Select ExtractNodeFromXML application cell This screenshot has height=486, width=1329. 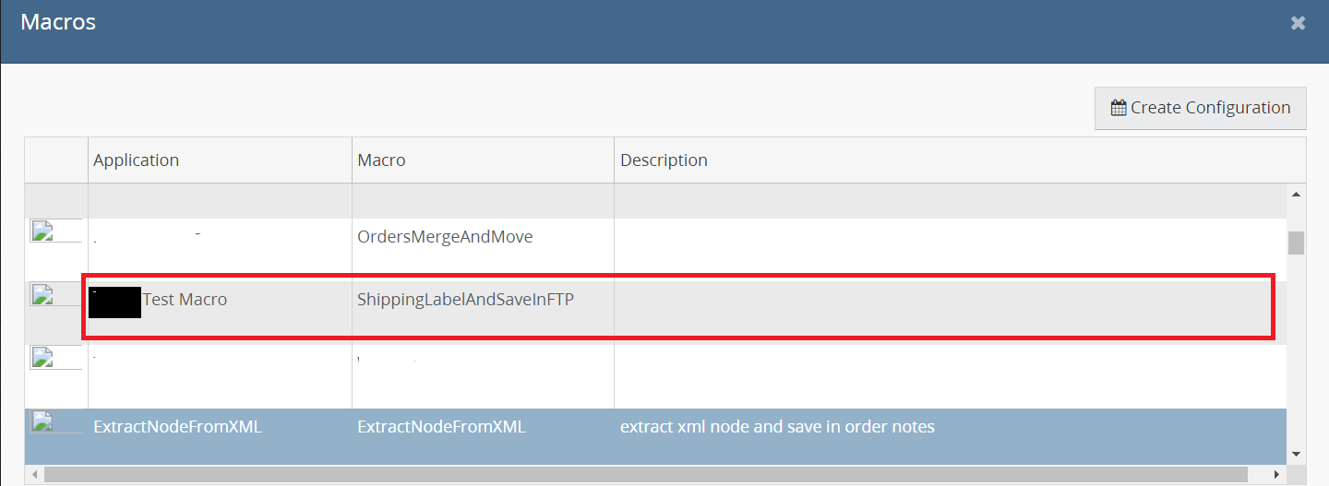point(177,427)
